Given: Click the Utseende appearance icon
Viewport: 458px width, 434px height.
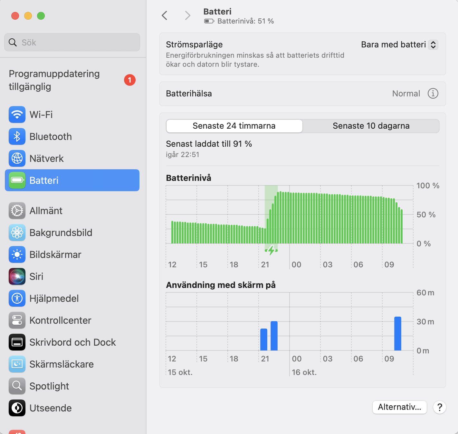Looking at the screenshot, I should pos(17,408).
